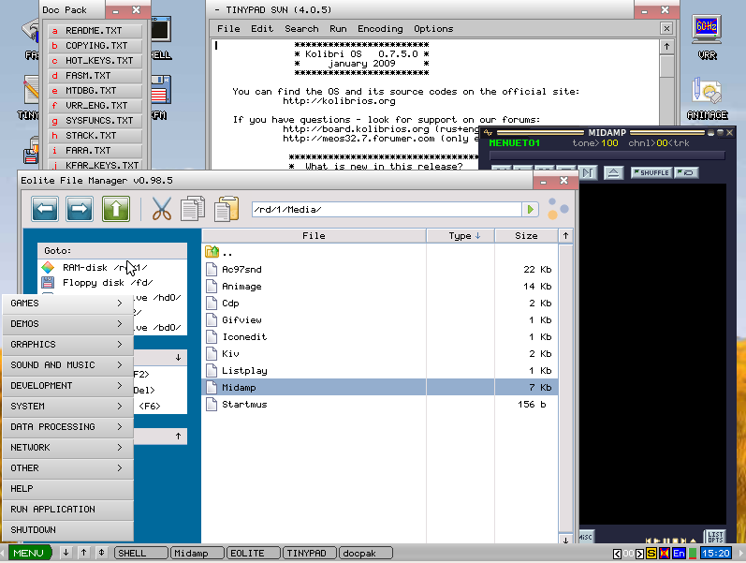Open the ANIMAGE desktop icon
The width and height of the screenshot is (746, 563).
coord(707,98)
